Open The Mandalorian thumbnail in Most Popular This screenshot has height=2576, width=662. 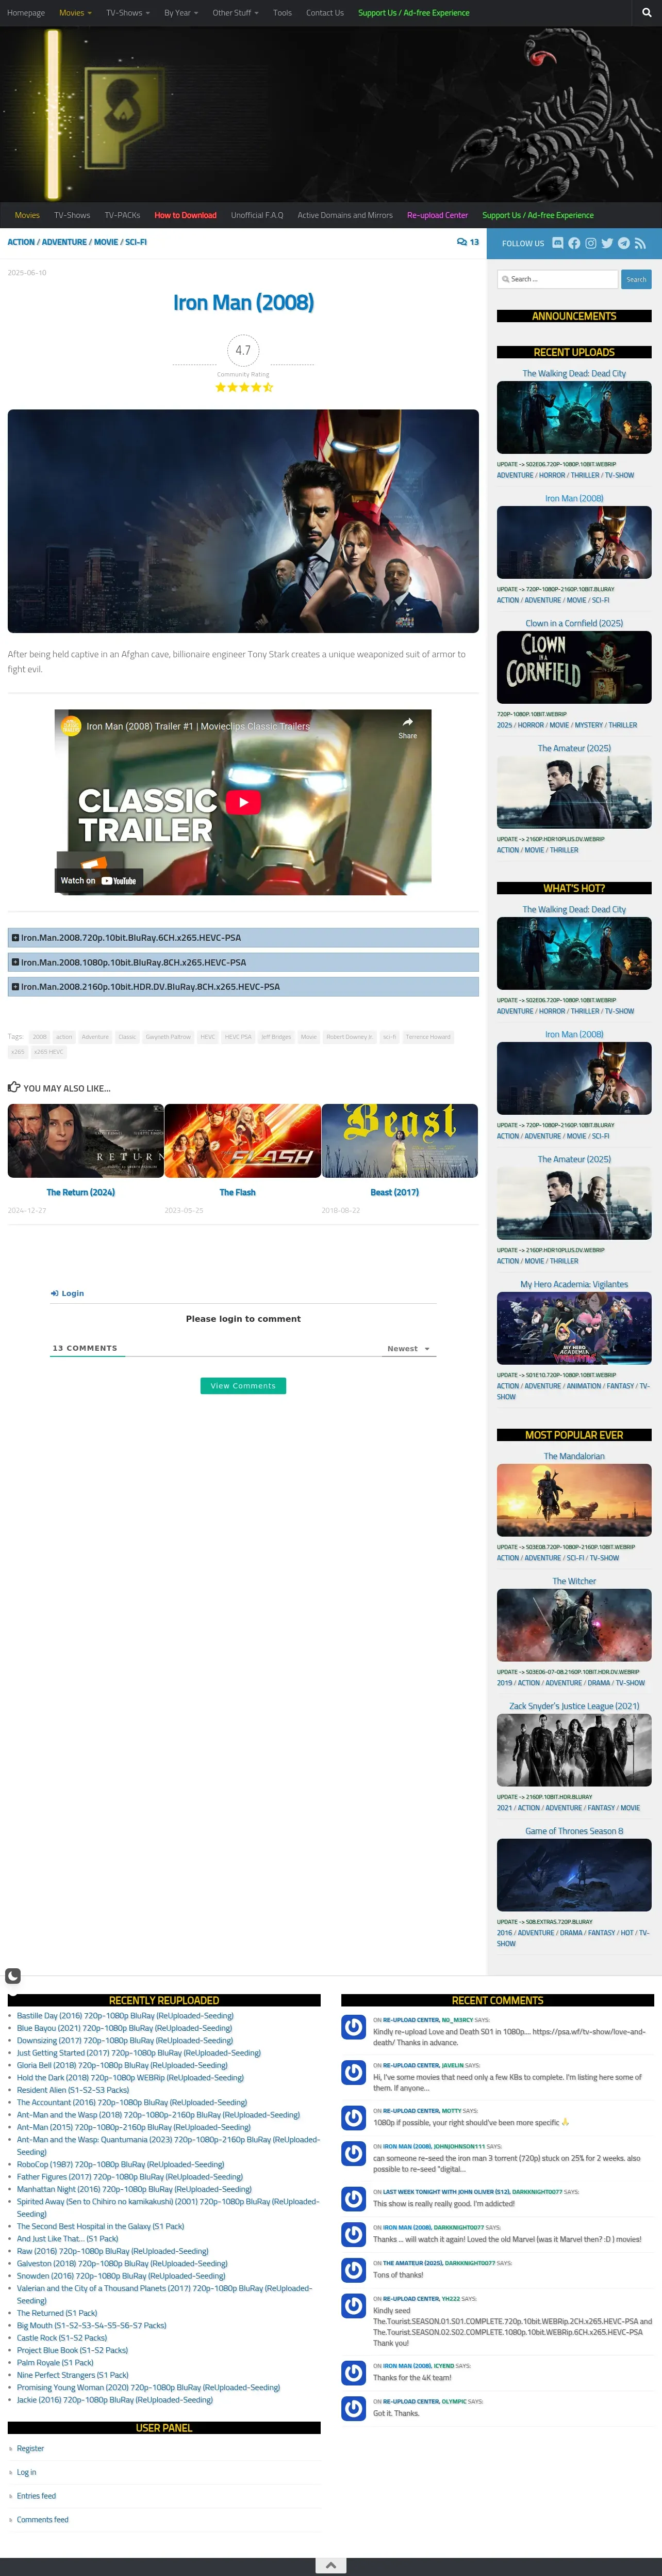(x=574, y=1500)
